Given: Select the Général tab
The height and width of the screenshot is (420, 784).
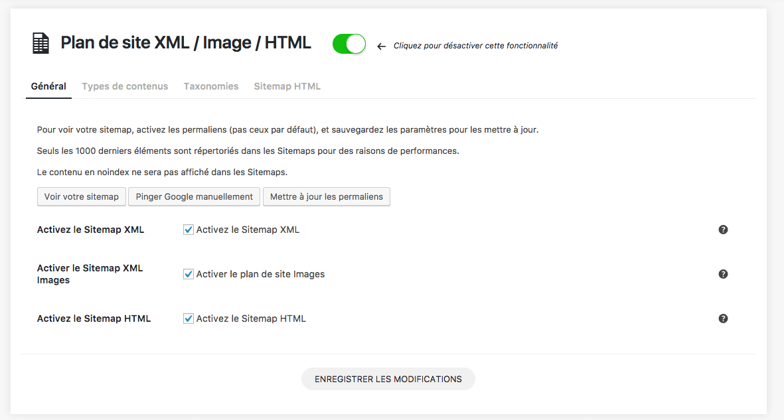Looking at the screenshot, I should tap(48, 86).
